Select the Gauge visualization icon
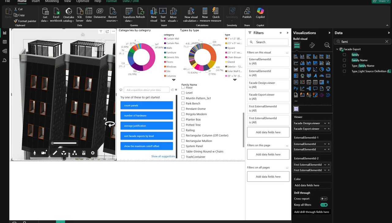This screenshot has width=392, height=223. click(322, 76)
